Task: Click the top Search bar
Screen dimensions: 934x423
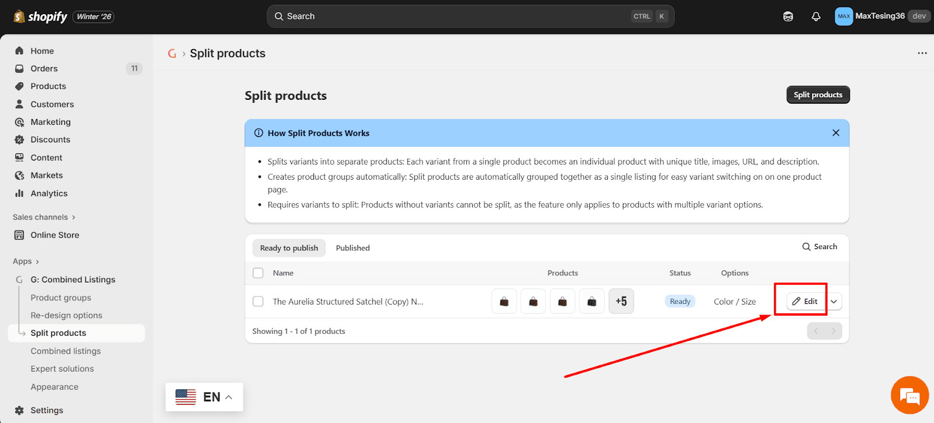Action: [x=471, y=16]
